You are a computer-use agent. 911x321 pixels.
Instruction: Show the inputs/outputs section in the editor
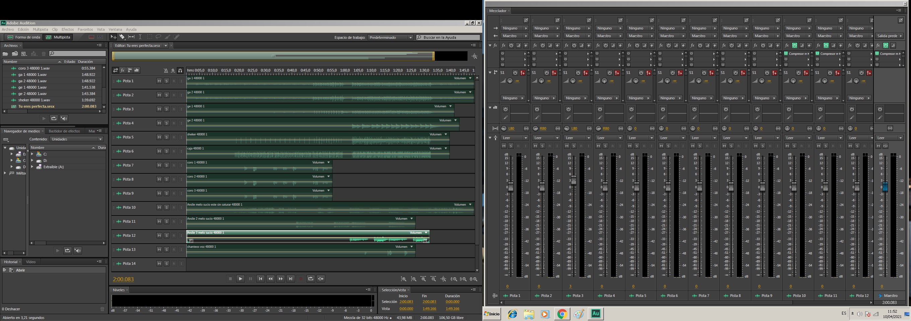coord(115,70)
